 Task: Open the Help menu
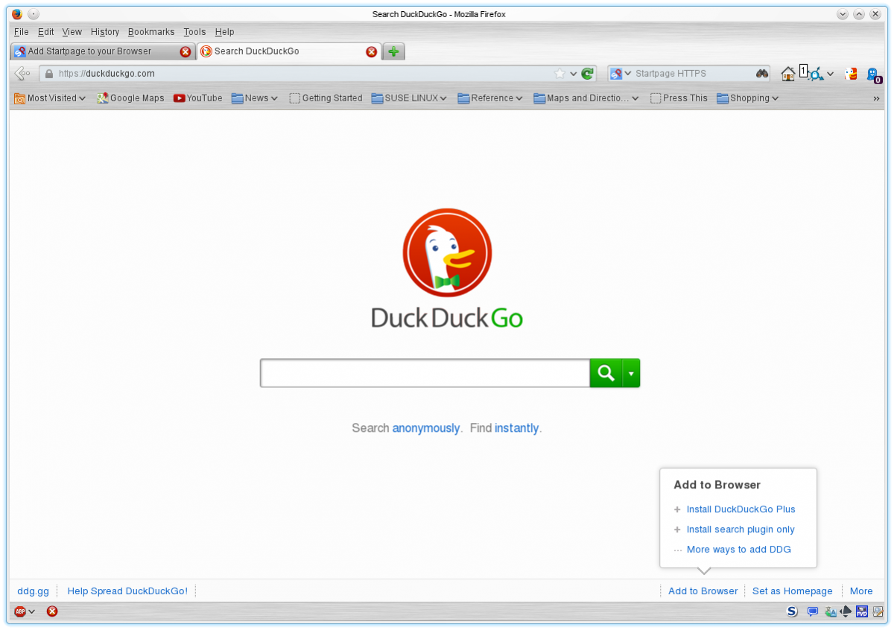point(224,32)
